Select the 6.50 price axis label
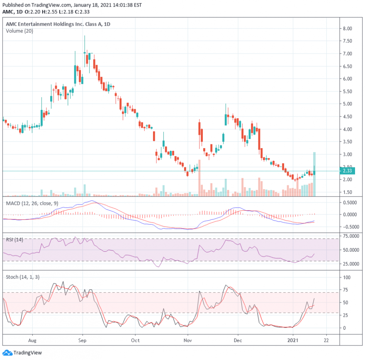 347,66
